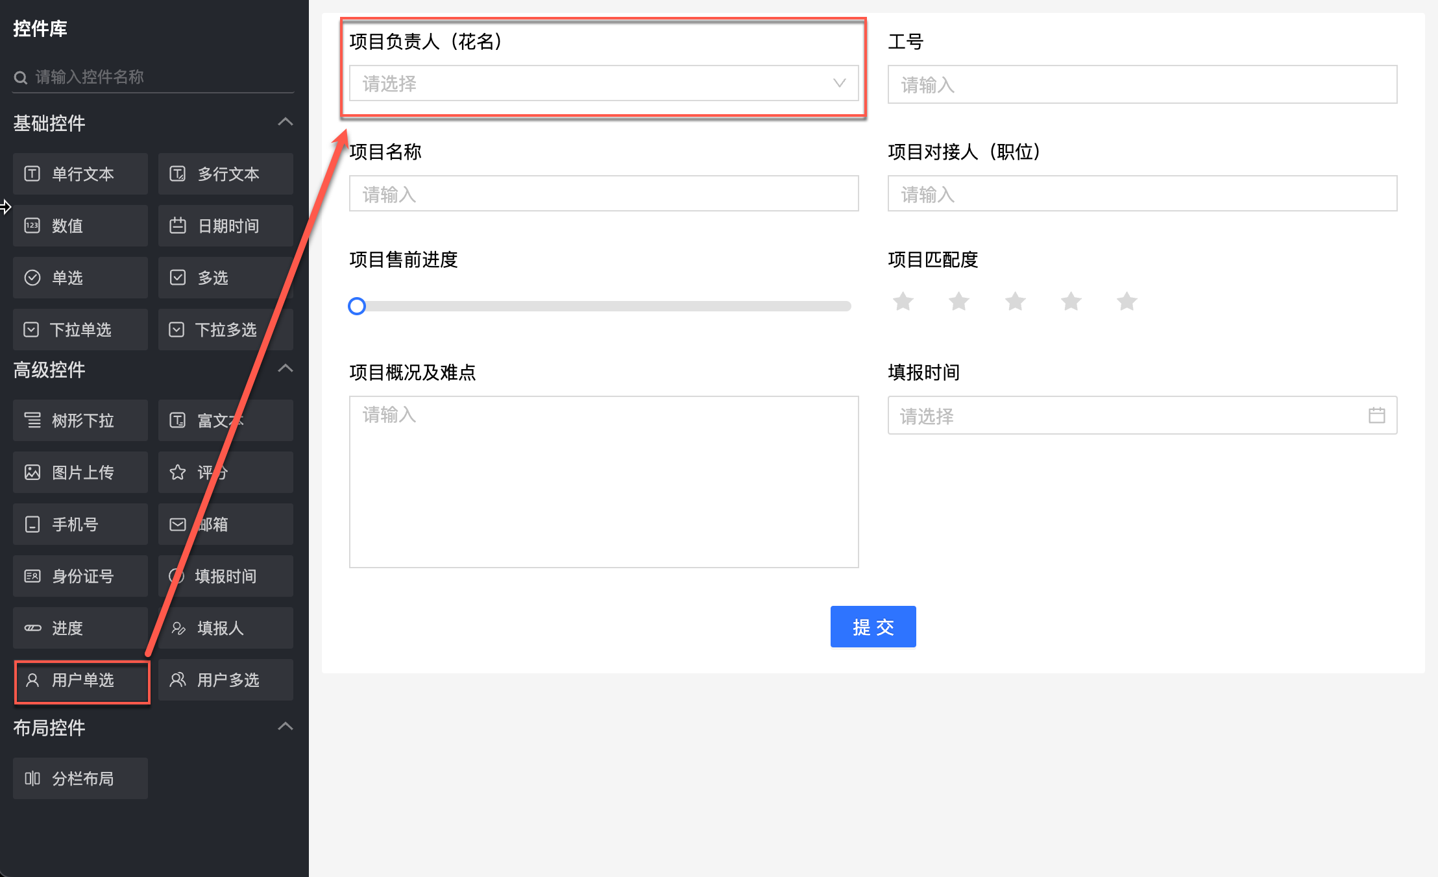Screen dimensions: 1438x877
Task: Click the 提交 submit button
Action: pos(873,627)
